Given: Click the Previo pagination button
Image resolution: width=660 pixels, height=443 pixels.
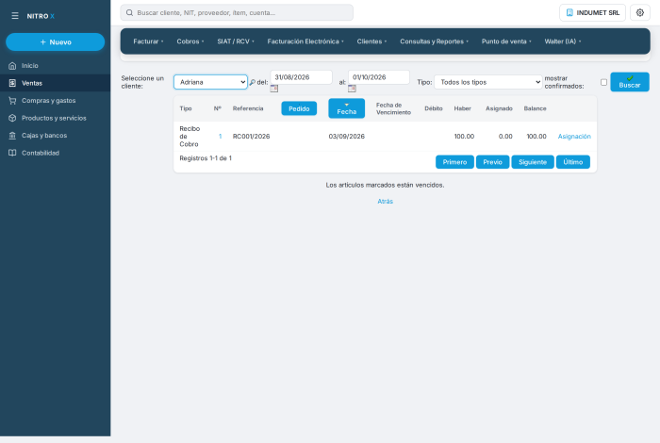Looking at the screenshot, I should tap(492, 162).
